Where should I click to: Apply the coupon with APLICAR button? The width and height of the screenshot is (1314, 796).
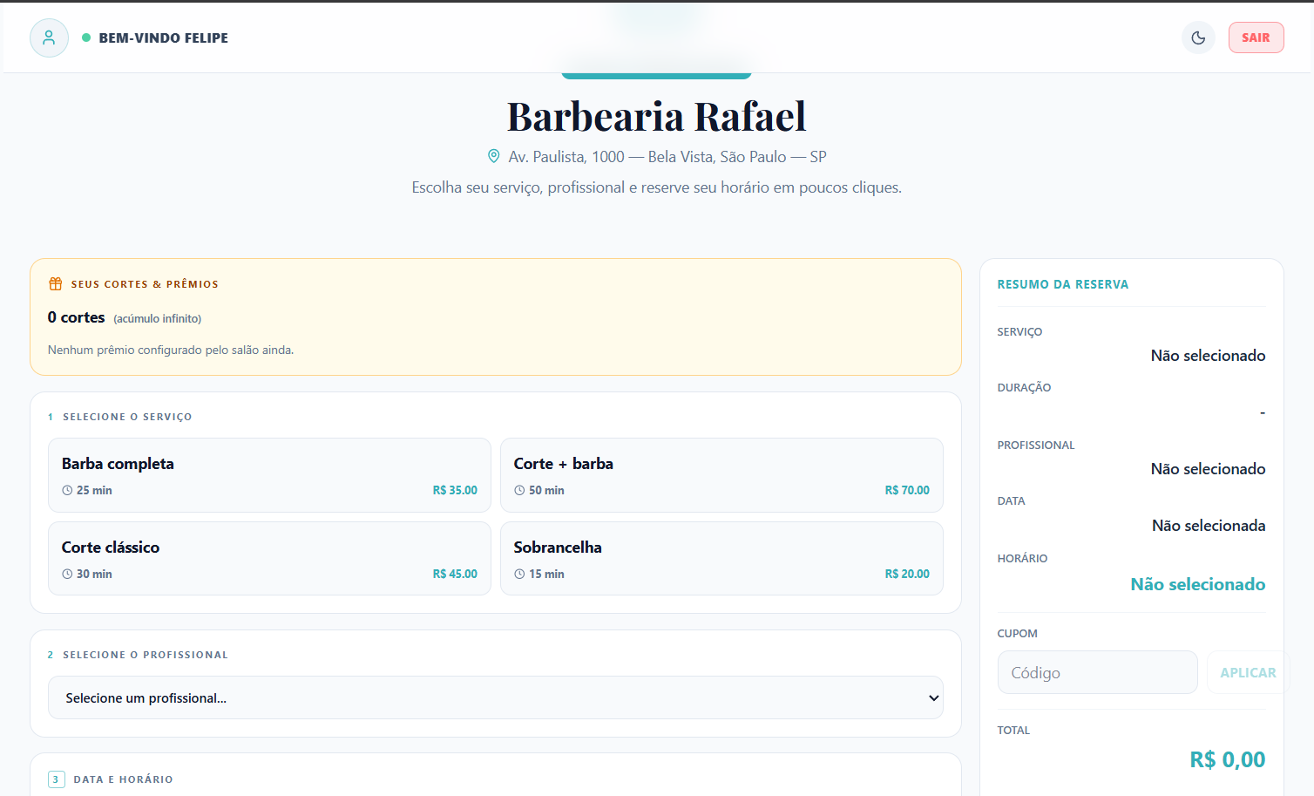pos(1248,672)
